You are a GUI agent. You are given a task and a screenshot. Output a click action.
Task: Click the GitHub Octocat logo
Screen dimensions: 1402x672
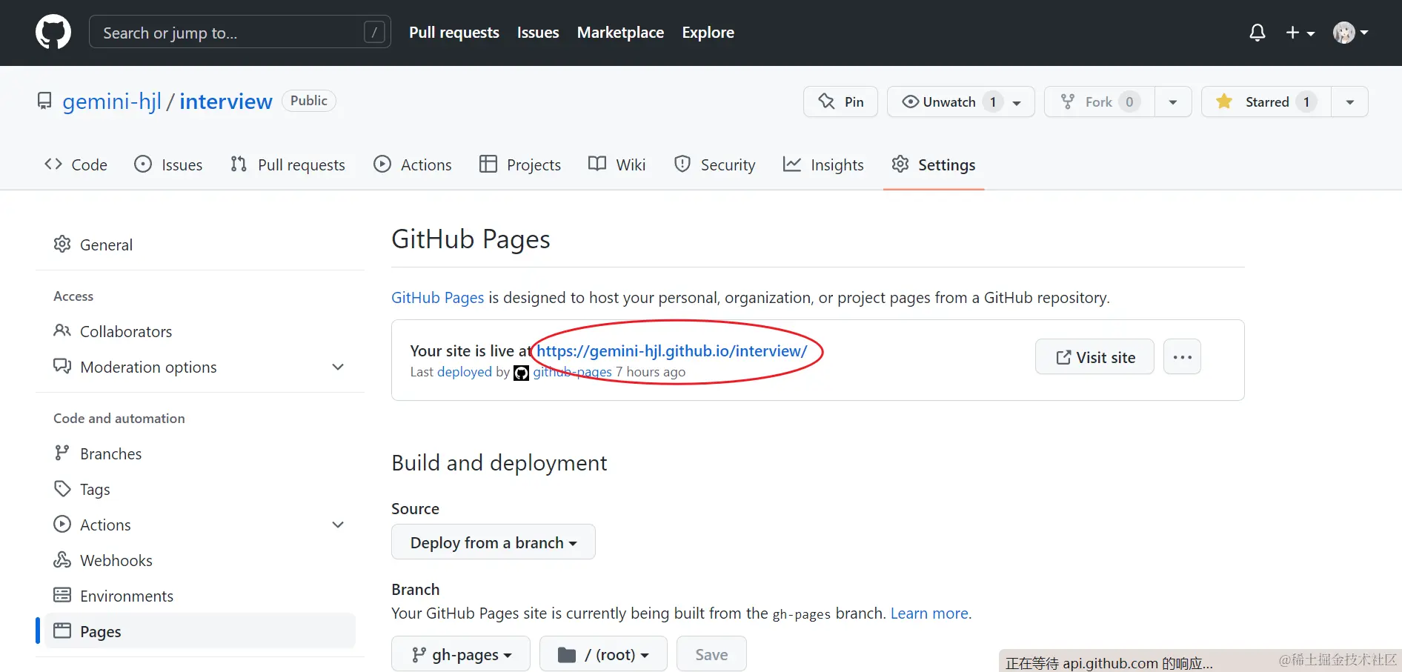pos(53,33)
